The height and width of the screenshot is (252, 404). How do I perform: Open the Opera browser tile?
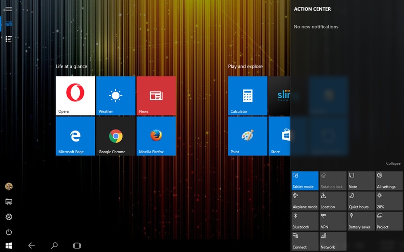75,96
